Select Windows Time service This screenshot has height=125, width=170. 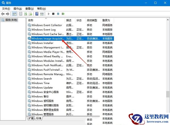(71, 83)
